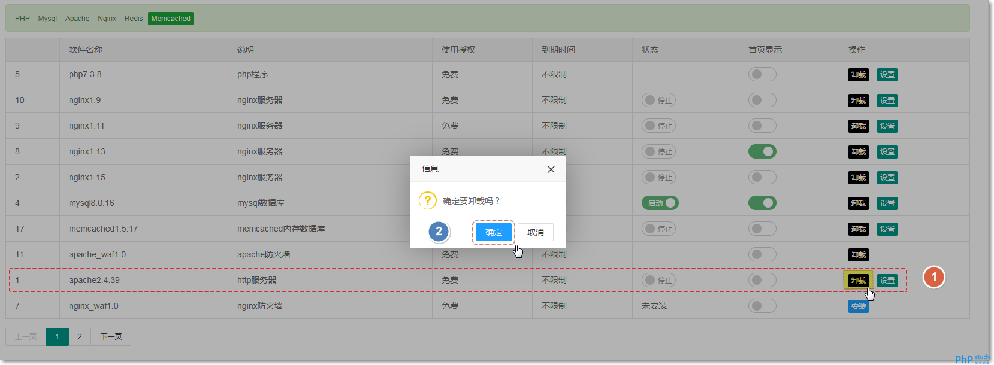Image resolution: width=994 pixels, height=365 pixels.
Task: Click 取消 to cancel the dialog
Action: [535, 232]
